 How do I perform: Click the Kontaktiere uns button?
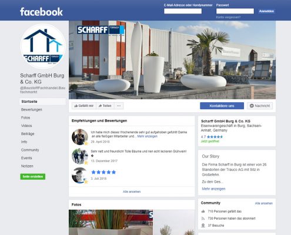(x=222, y=106)
